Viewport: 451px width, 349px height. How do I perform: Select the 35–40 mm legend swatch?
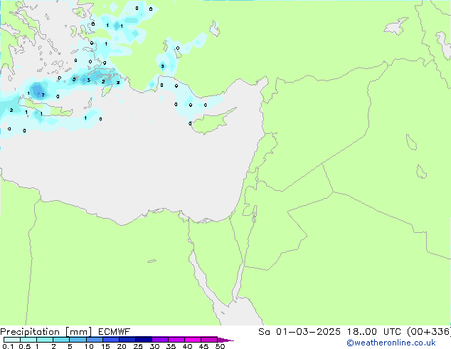pos(176,340)
